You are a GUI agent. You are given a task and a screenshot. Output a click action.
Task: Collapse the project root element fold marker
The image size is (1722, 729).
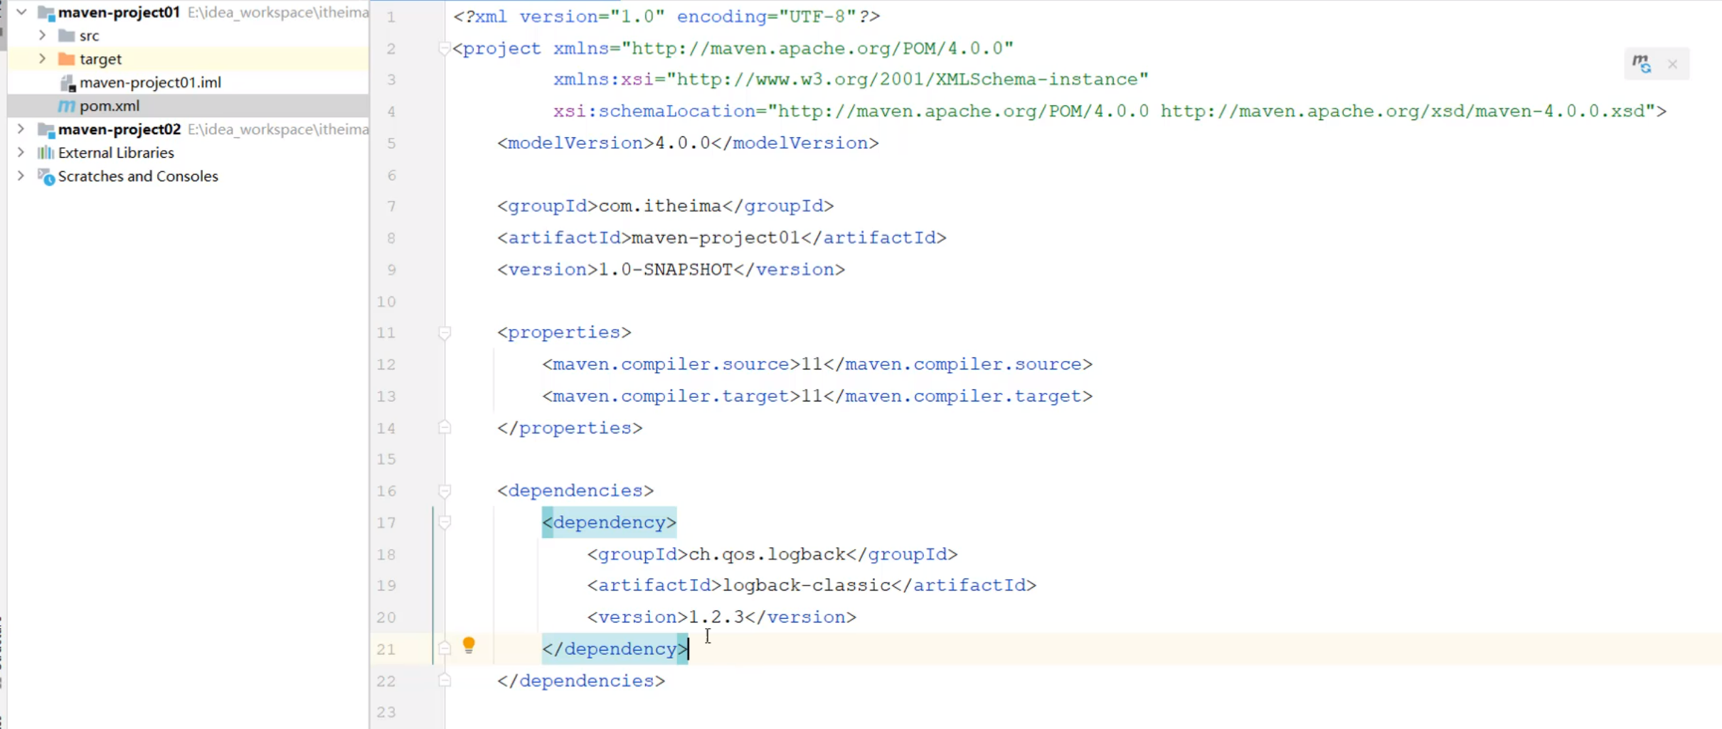445,48
